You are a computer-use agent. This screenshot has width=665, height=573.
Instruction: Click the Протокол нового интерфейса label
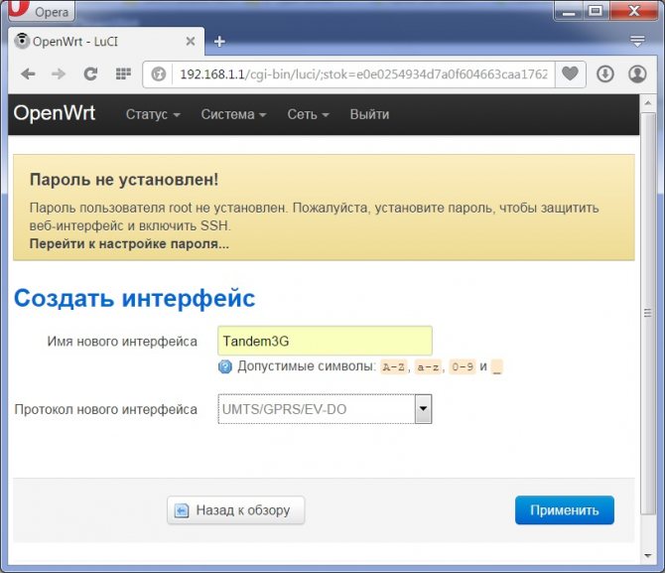click(106, 409)
